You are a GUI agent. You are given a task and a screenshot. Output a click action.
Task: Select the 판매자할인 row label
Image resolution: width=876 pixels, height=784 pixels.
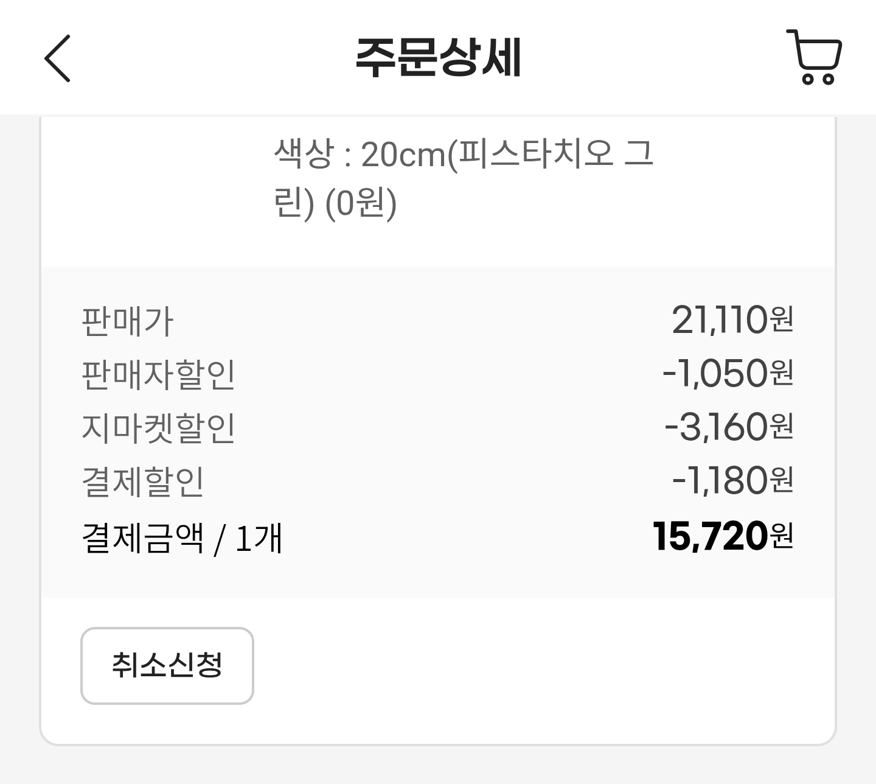point(158,374)
